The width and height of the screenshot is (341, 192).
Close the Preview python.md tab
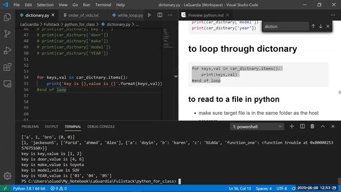pos(228,15)
